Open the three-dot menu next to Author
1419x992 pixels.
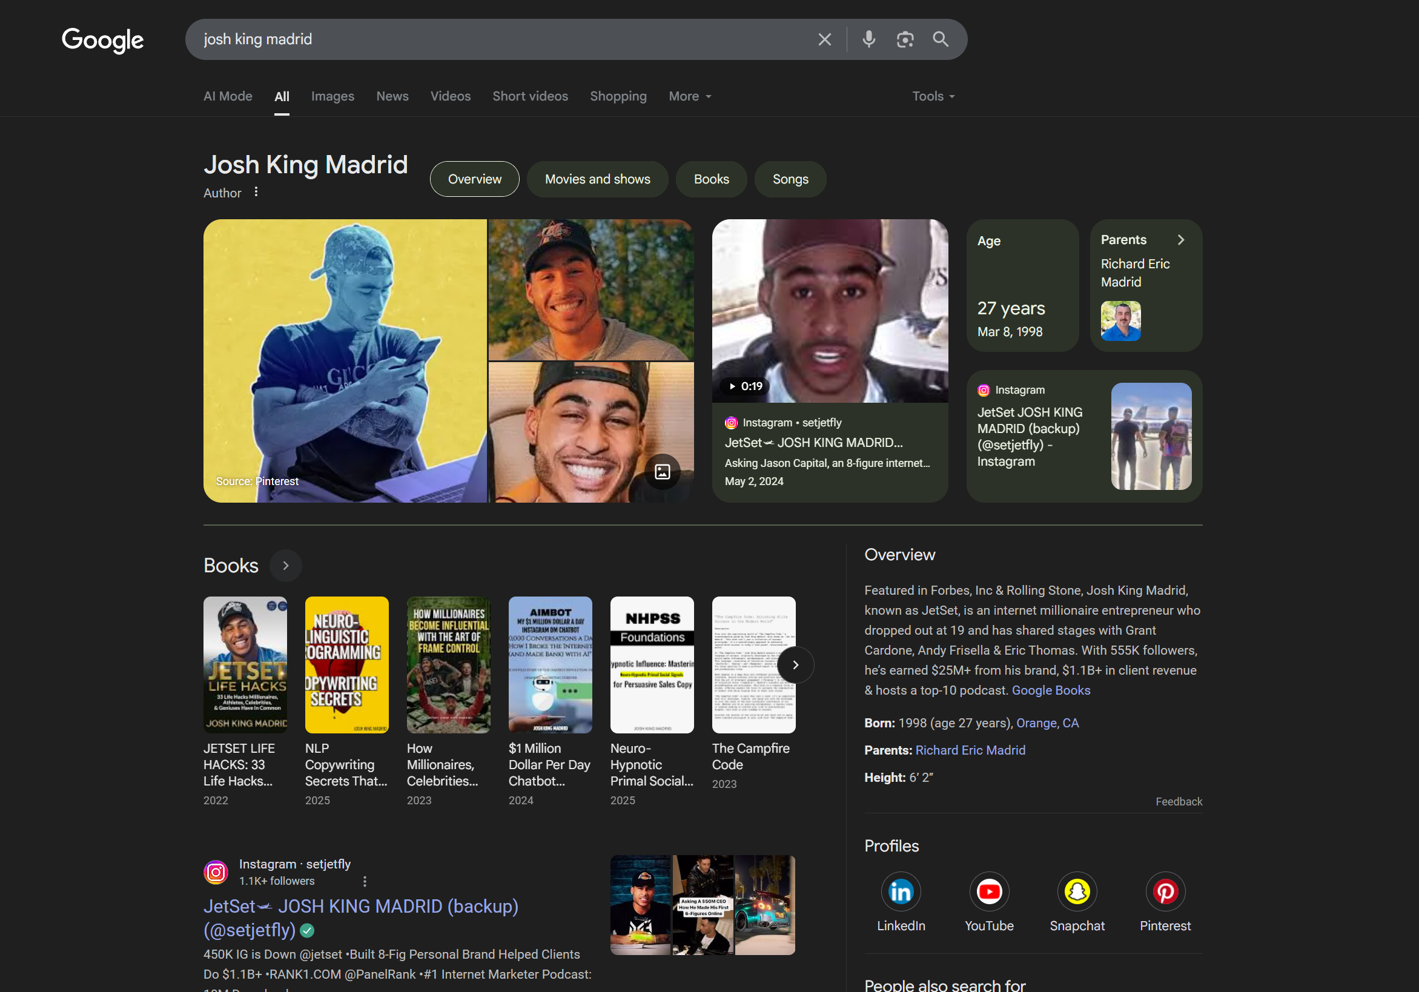[x=256, y=192]
